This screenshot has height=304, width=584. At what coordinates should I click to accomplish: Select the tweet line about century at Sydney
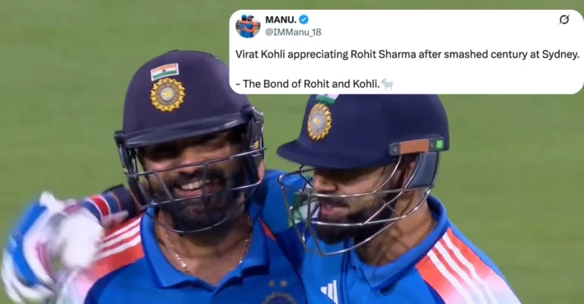pos(408,54)
